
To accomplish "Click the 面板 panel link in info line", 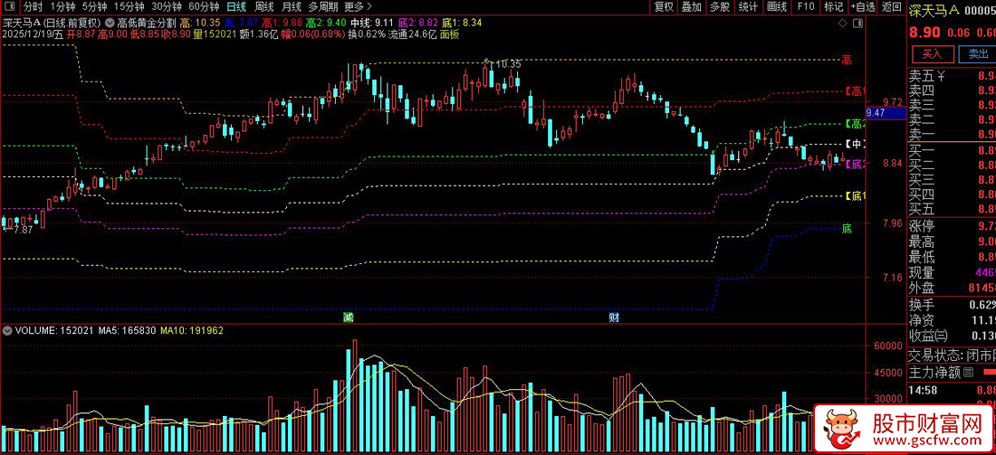I will pyautogui.click(x=451, y=33).
